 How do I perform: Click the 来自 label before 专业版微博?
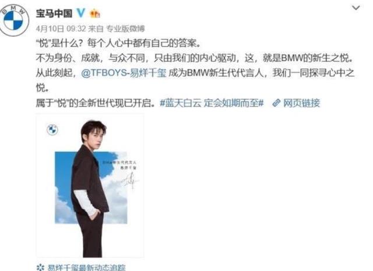(96, 29)
